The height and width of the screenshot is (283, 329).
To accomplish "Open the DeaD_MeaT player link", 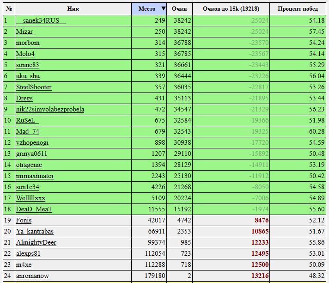I will coord(34,209).
